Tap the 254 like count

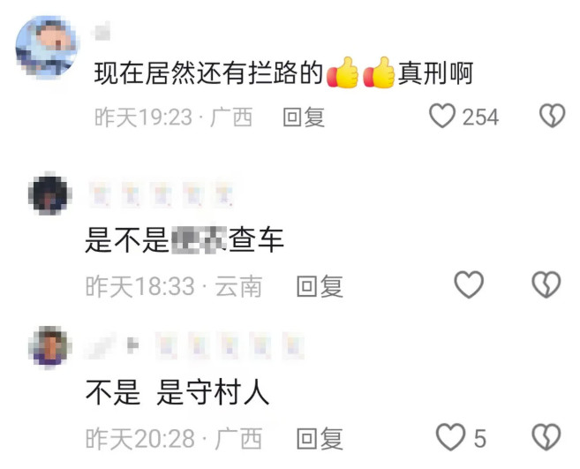tap(480, 117)
